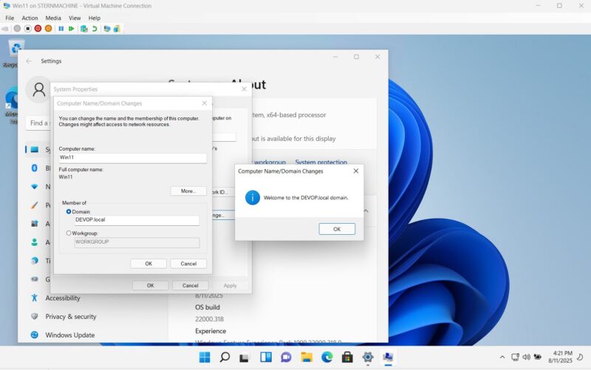Click the Domain field containing DEVOP.local
This screenshot has height=370, width=591.
point(137,220)
